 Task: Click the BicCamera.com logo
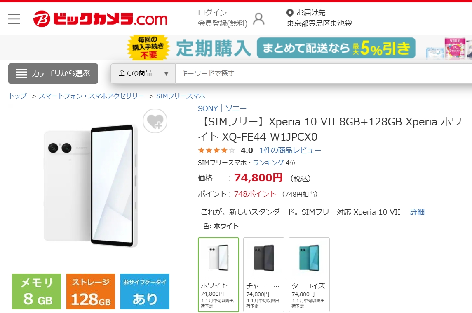100,19
